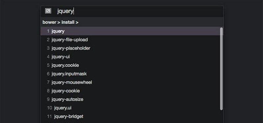This screenshot has height=123, width=263.
Task: Select the bower breadcrumb
Action: pyautogui.click(x=49, y=22)
